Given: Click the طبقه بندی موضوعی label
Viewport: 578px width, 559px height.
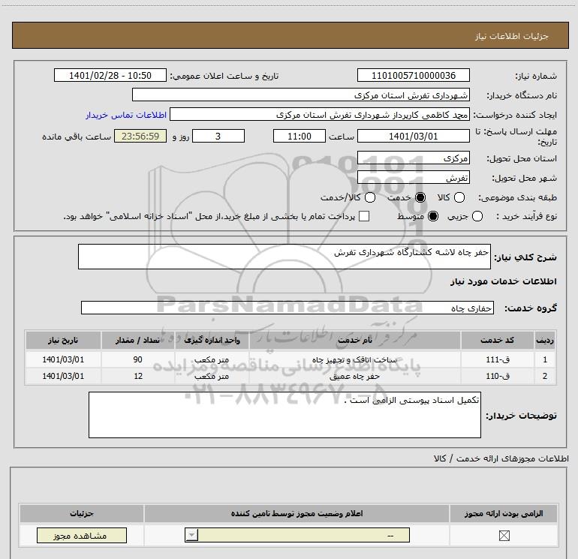Looking at the screenshot, I should click(517, 198).
